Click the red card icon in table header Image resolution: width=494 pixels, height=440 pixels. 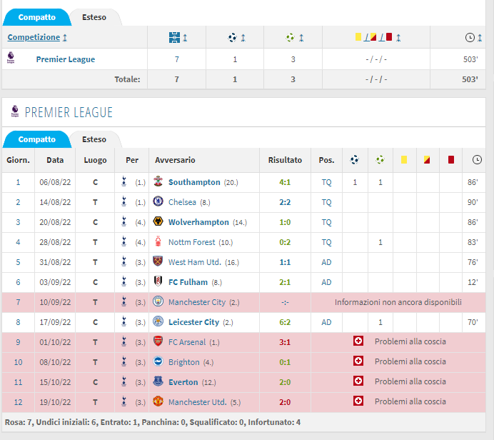tap(451, 160)
